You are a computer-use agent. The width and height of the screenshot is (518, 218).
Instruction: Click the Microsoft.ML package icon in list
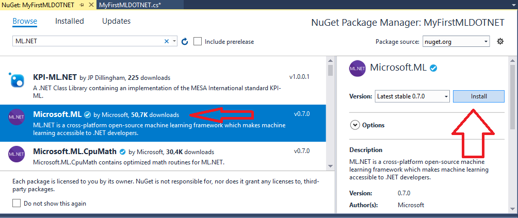[17, 117]
